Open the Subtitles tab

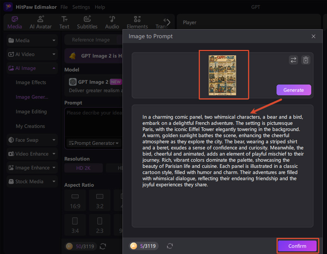87,22
